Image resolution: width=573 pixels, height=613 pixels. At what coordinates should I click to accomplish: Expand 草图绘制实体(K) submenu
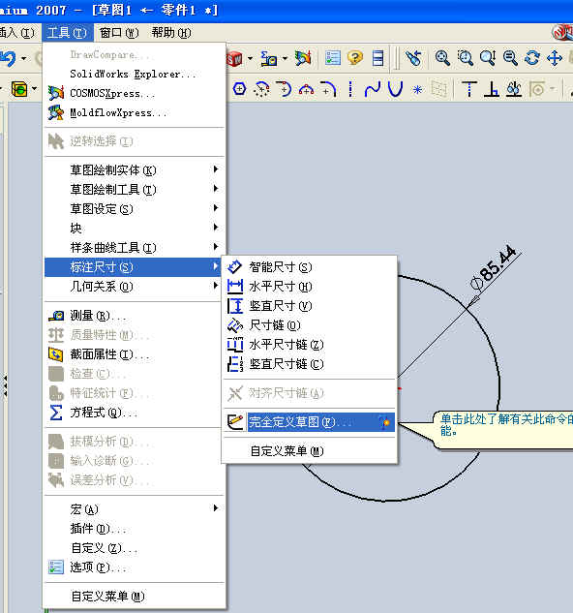(135, 170)
